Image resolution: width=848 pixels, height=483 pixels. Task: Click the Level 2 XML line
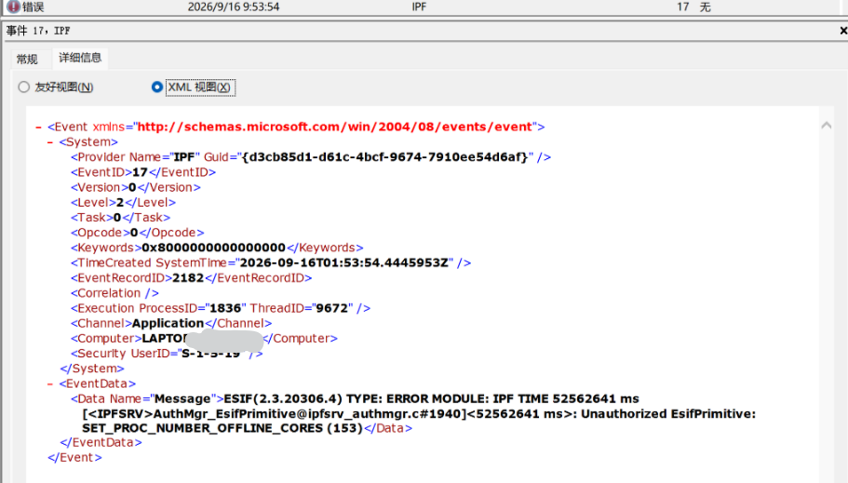tap(123, 202)
